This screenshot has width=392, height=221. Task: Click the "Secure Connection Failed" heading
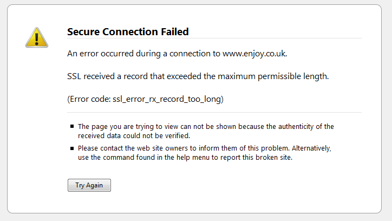coord(128,32)
